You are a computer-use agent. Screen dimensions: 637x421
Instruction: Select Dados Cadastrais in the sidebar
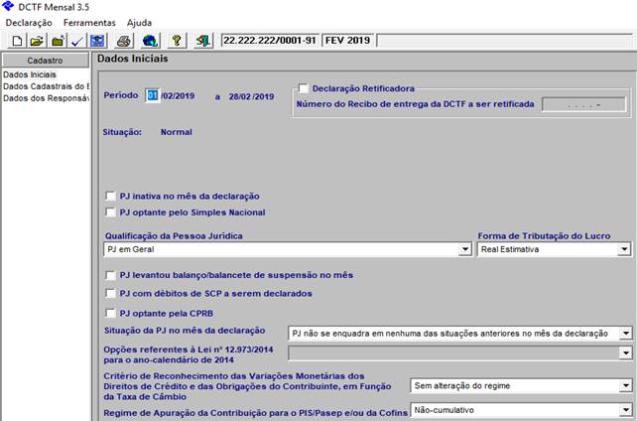pyautogui.click(x=46, y=86)
